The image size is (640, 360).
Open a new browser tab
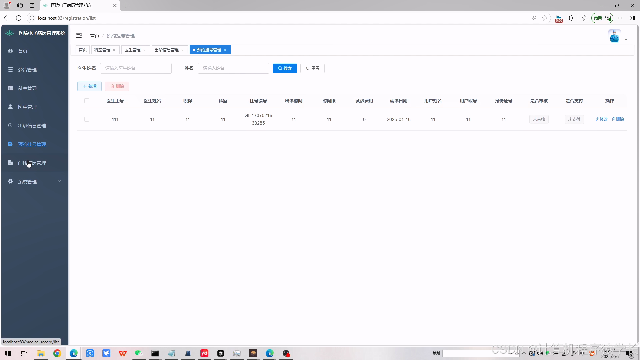tap(126, 5)
